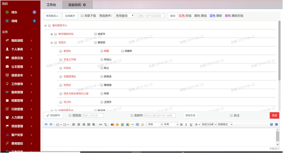Click font color letter A icon
Screen dimensions: 283x153
pos(196,124)
